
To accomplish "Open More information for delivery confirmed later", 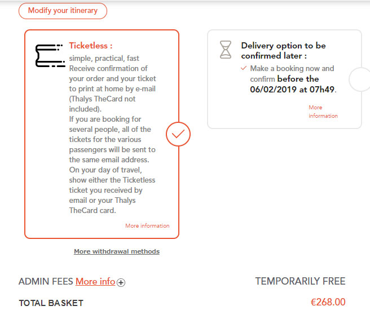I will click(323, 112).
